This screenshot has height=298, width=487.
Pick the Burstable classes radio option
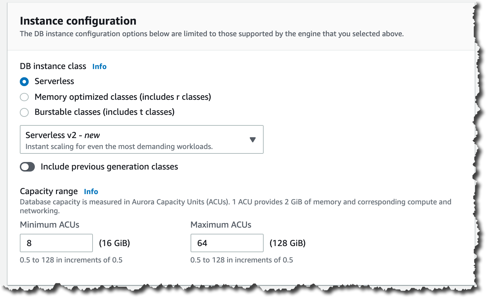click(x=24, y=112)
